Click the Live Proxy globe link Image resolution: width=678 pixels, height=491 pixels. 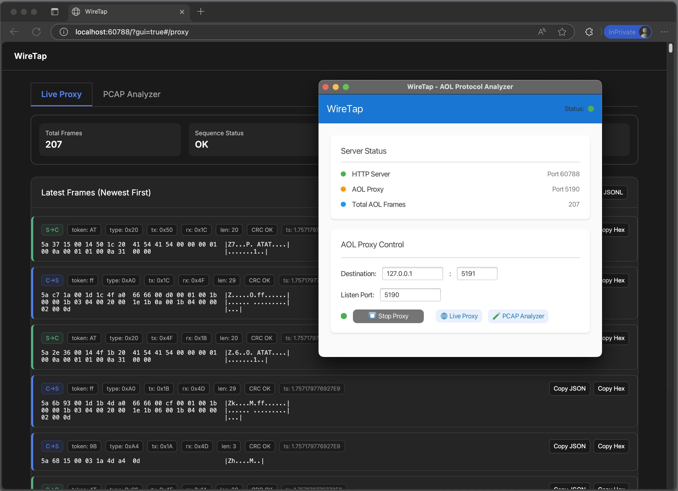tap(459, 316)
